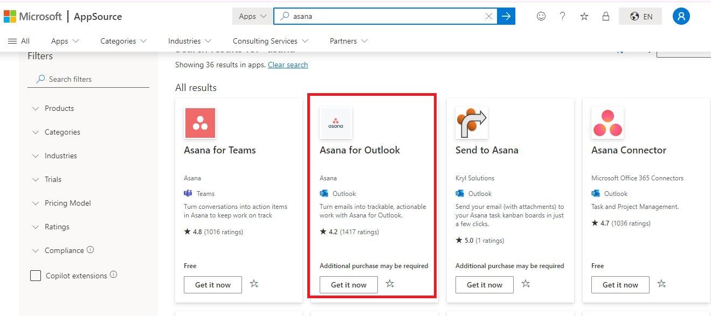Open the EN language globe selector

[640, 16]
